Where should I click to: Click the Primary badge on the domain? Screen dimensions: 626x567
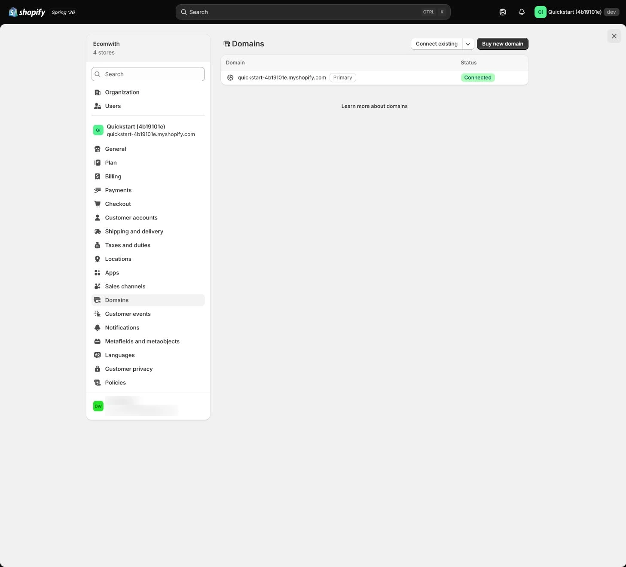[x=343, y=78]
